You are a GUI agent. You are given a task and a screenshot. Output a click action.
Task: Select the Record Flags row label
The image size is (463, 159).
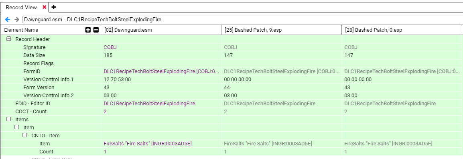[x=39, y=63]
